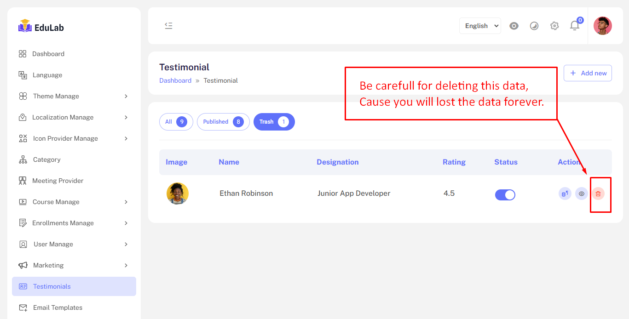Collapse the sidebar with menu icon

(x=169, y=26)
